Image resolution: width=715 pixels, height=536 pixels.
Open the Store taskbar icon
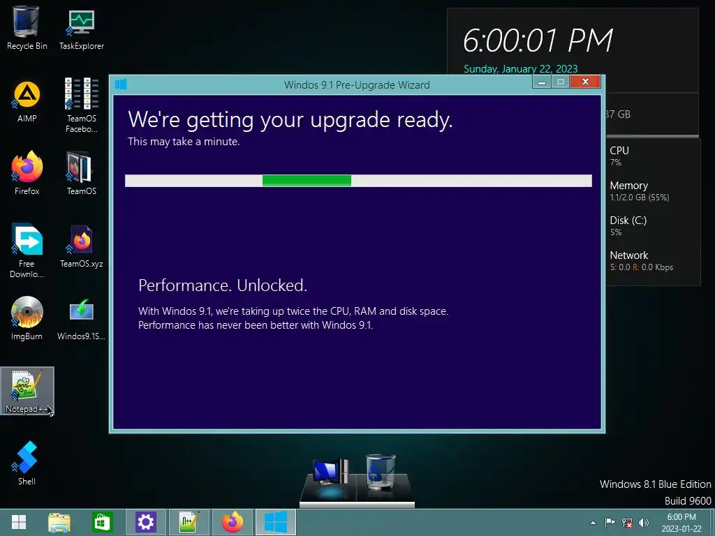102,522
